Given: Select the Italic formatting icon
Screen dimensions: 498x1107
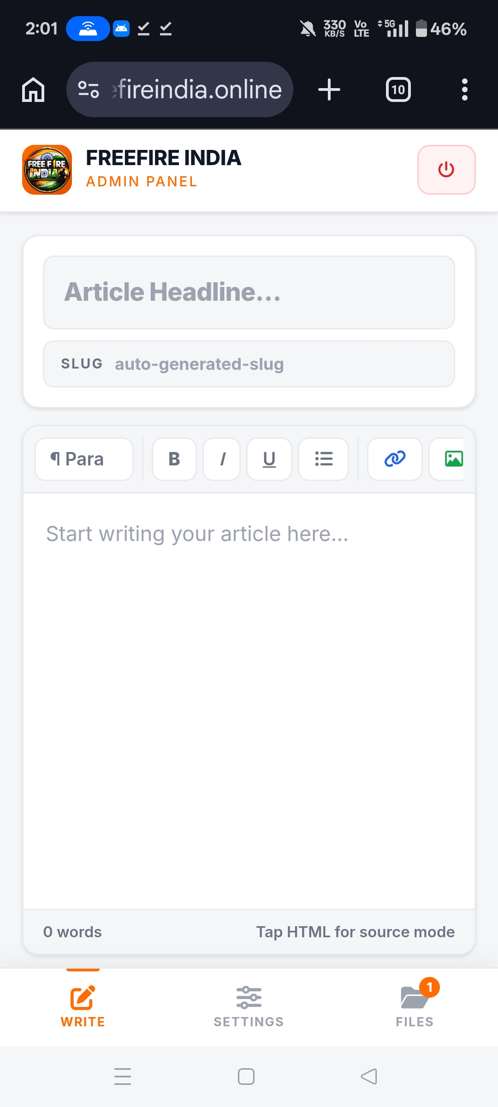Looking at the screenshot, I should [x=222, y=459].
